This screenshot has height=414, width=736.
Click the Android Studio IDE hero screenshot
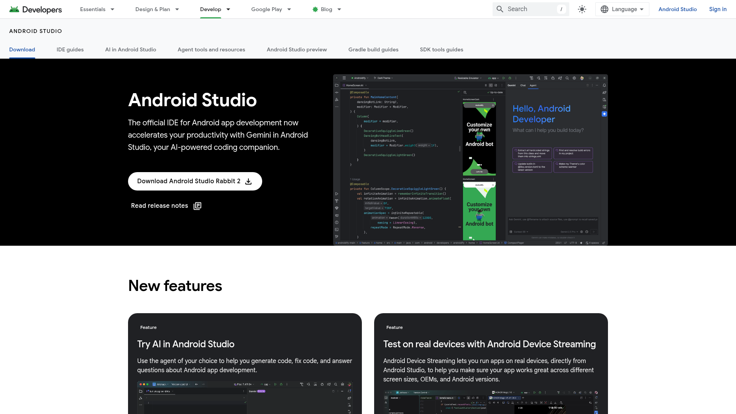click(x=470, y=160)
